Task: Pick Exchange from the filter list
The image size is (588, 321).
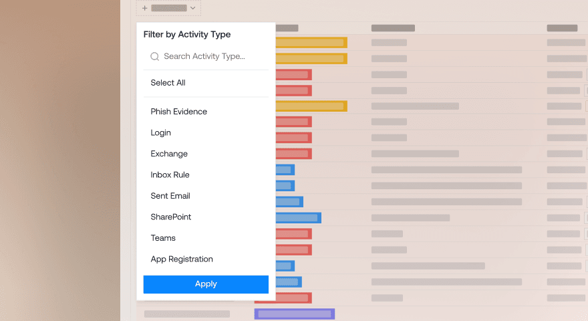Action: [x=169, y=154]
